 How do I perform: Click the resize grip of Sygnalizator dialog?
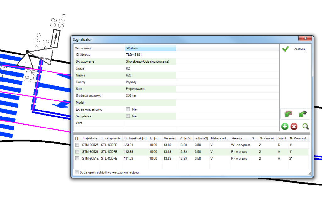[309, 174]
